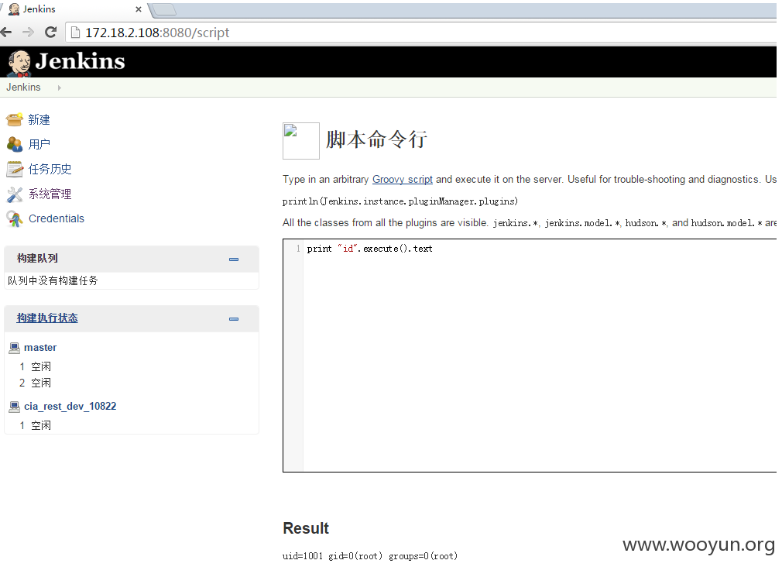The height and width of the screenshot is (567, 782).
Task: Collapse the 构建队列 panel
Action: [233, 259]
